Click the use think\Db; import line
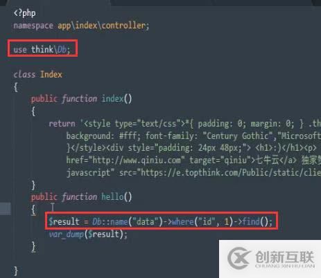Screen dimensions: 321x278 (42, 49)
